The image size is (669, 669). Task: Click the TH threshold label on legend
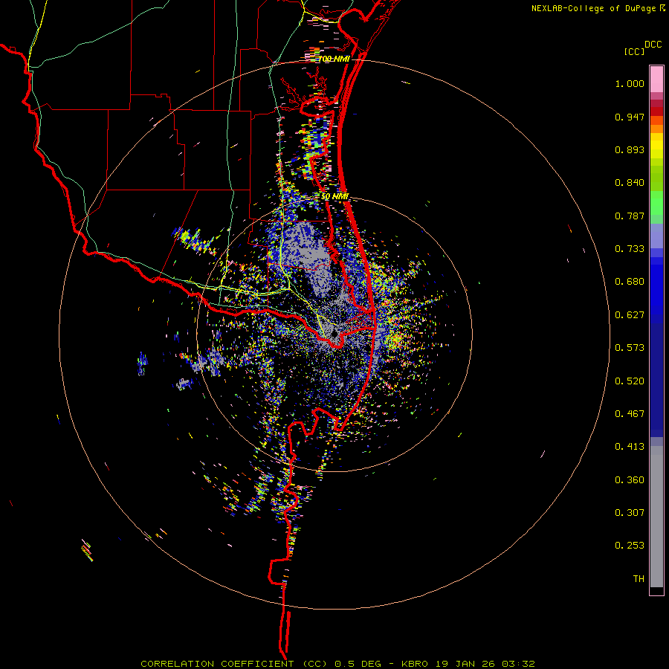(639, 579)
